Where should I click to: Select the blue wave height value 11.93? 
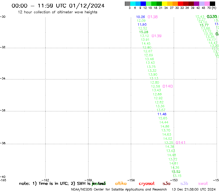pos(142,25)
